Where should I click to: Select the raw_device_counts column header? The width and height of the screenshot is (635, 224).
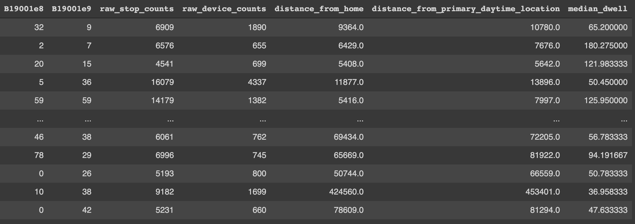coord(224,9)
